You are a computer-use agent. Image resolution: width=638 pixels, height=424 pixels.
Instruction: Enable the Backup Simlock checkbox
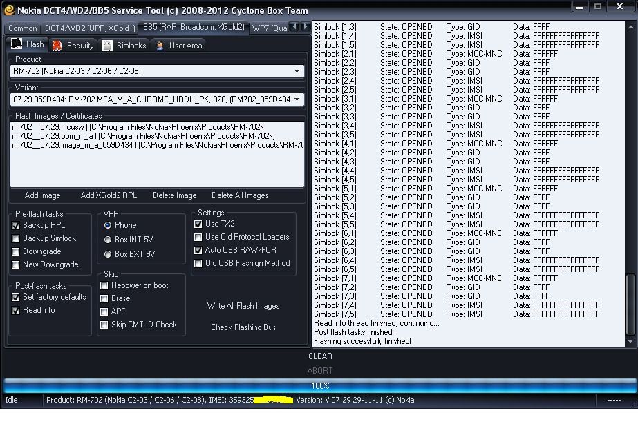tap(16, 238)
